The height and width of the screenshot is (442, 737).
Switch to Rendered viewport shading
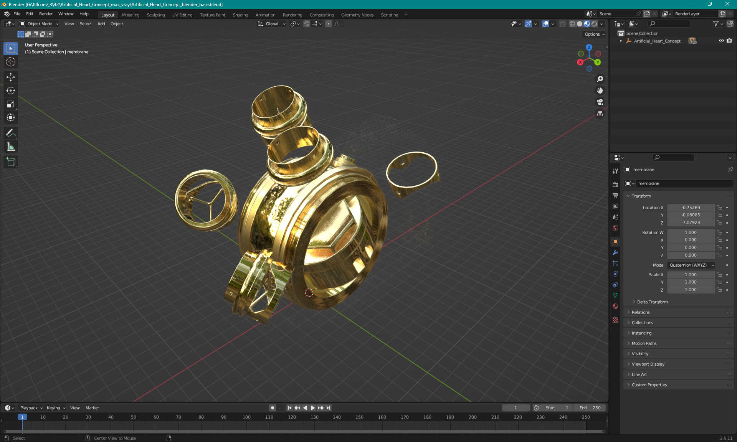click(x=594, y=24)
